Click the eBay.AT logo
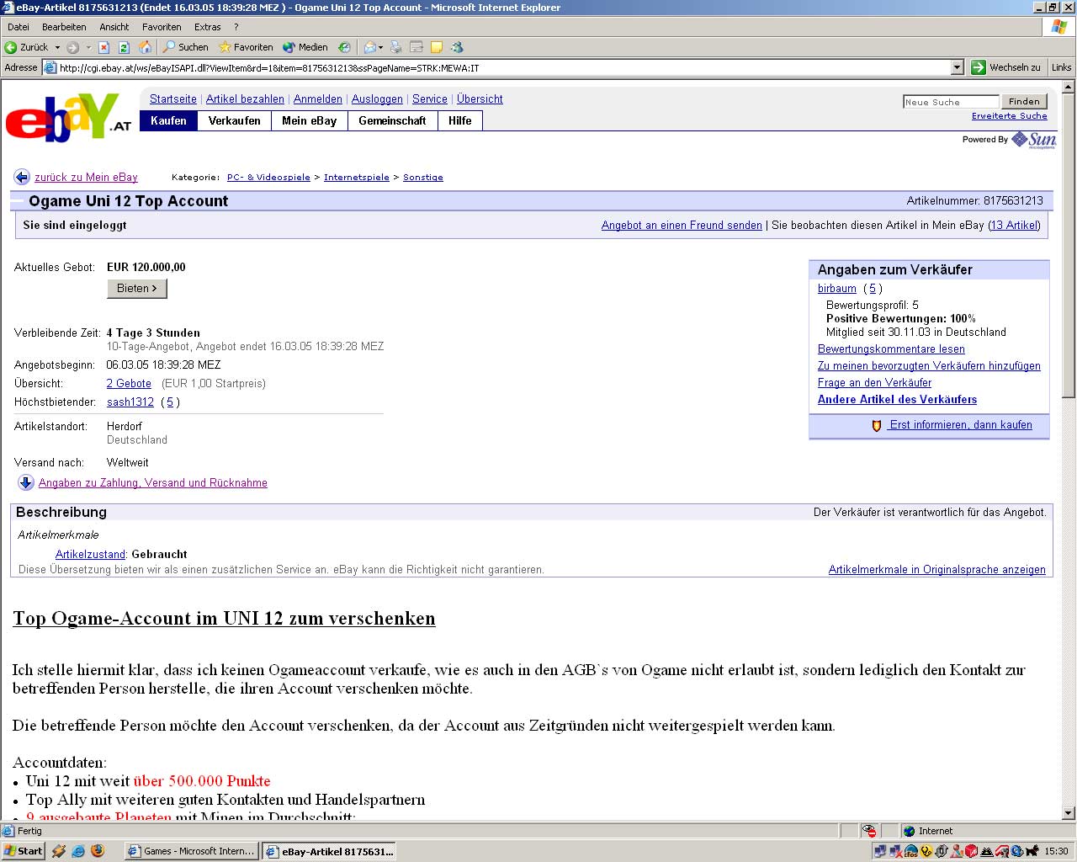 click(x=69, y=117)
